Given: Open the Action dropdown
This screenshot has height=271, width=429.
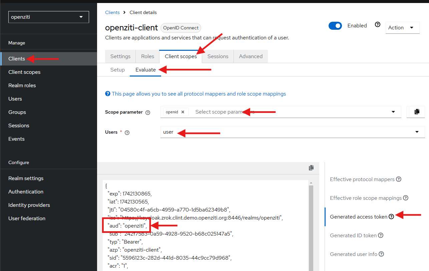Looking at the screenshot, I should pos(402,28).
